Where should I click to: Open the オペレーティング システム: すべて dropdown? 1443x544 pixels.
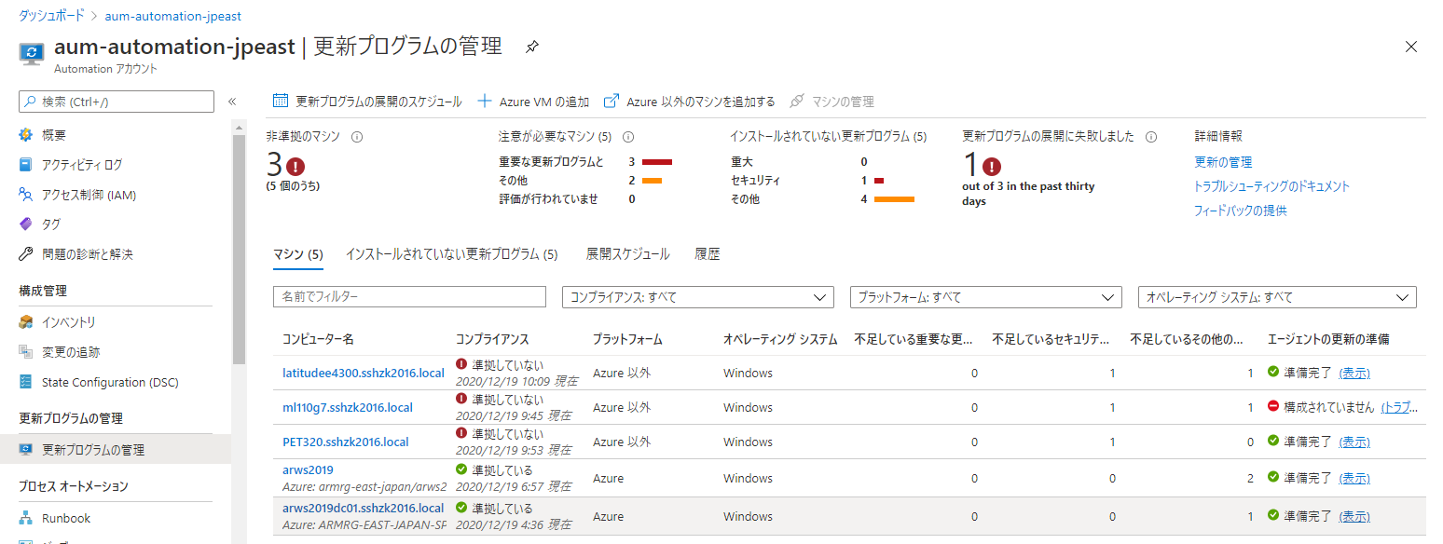[x=1277, y=297]
